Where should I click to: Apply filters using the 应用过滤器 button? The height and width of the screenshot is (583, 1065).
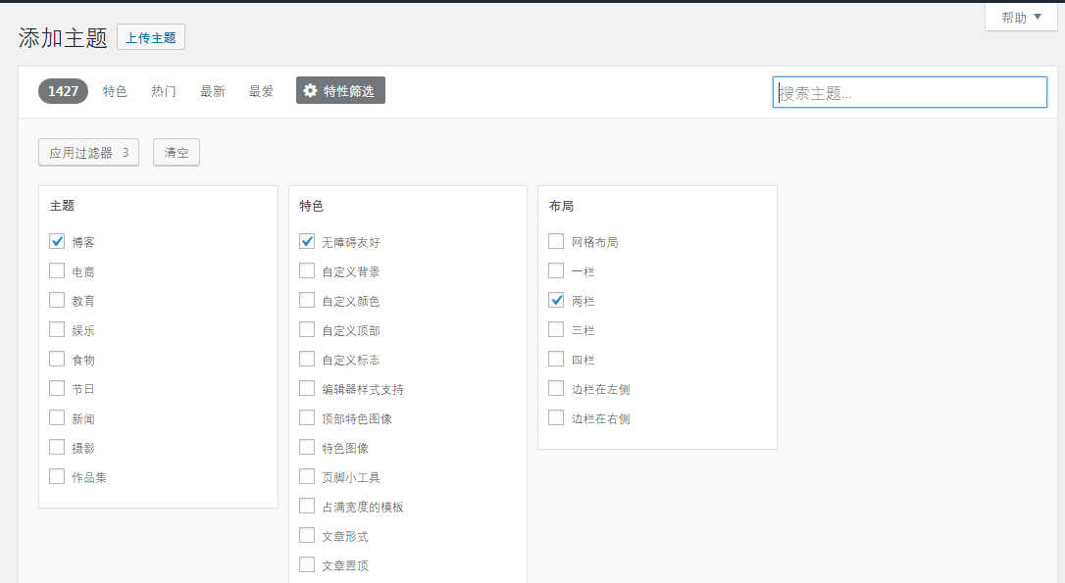pos(88,152)
